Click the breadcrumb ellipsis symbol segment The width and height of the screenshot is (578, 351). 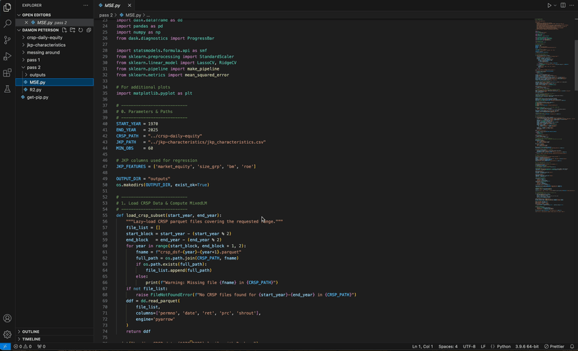coord(148,15)
